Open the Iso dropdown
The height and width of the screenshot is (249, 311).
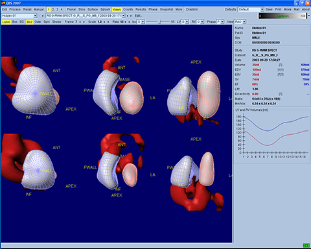(x=141, y=22)
